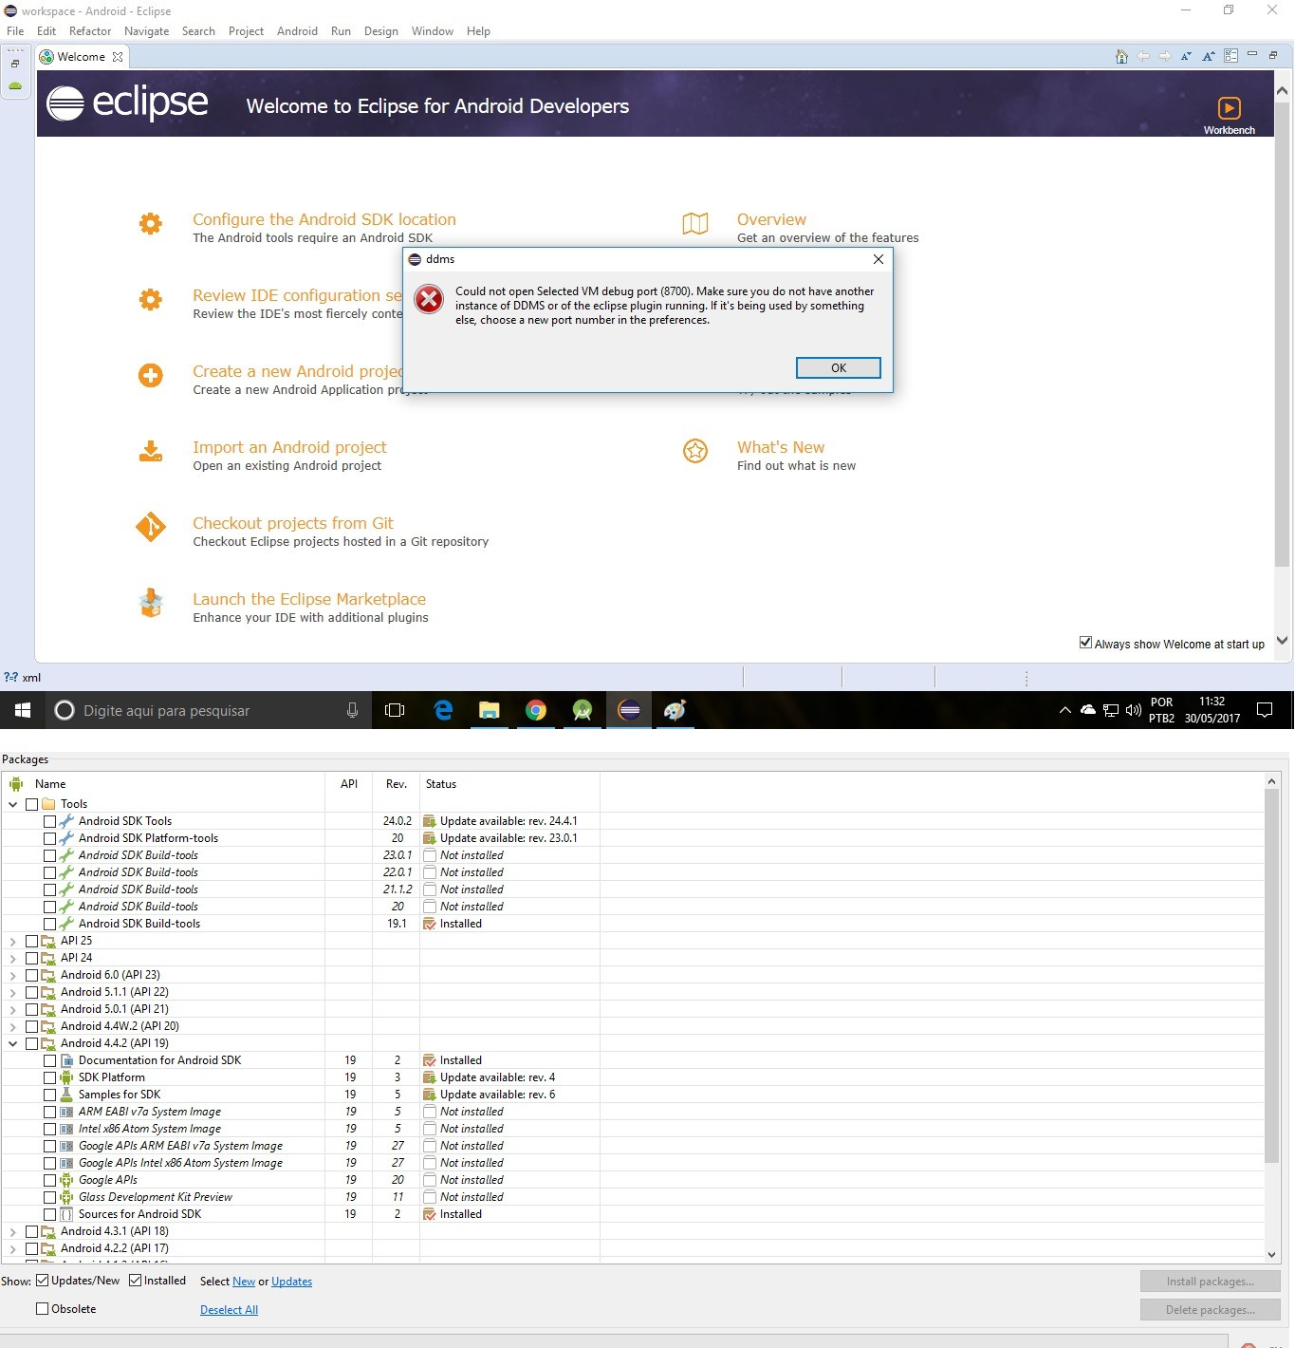The width and height of the screenshot is (1295, 1348).
Task: Open the Android menu
Action: (x=297, y=31)
